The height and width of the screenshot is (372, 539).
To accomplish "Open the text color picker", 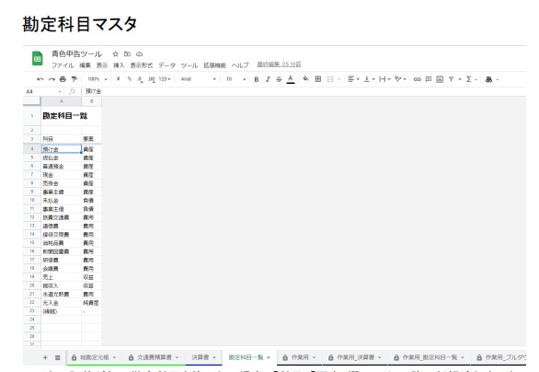I will tap(291, 79).
